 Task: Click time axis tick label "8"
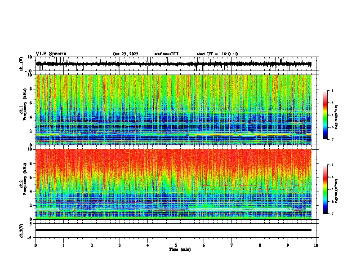coord(260,245)
